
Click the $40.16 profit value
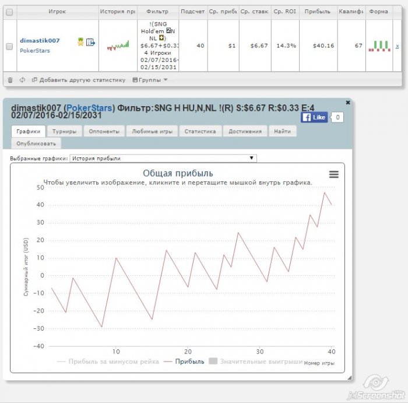tap(323, 46)
